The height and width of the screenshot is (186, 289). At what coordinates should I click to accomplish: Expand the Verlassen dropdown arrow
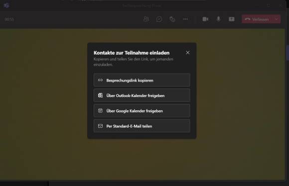point(277,19)
